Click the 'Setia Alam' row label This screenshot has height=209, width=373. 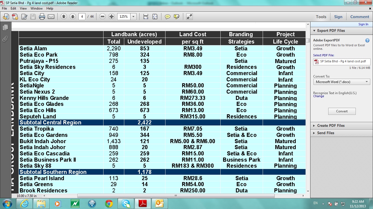(33, 48)
